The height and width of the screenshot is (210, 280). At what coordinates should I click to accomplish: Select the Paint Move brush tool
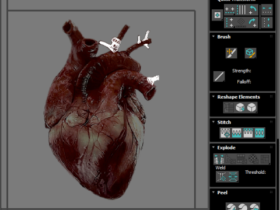point(232,53)
